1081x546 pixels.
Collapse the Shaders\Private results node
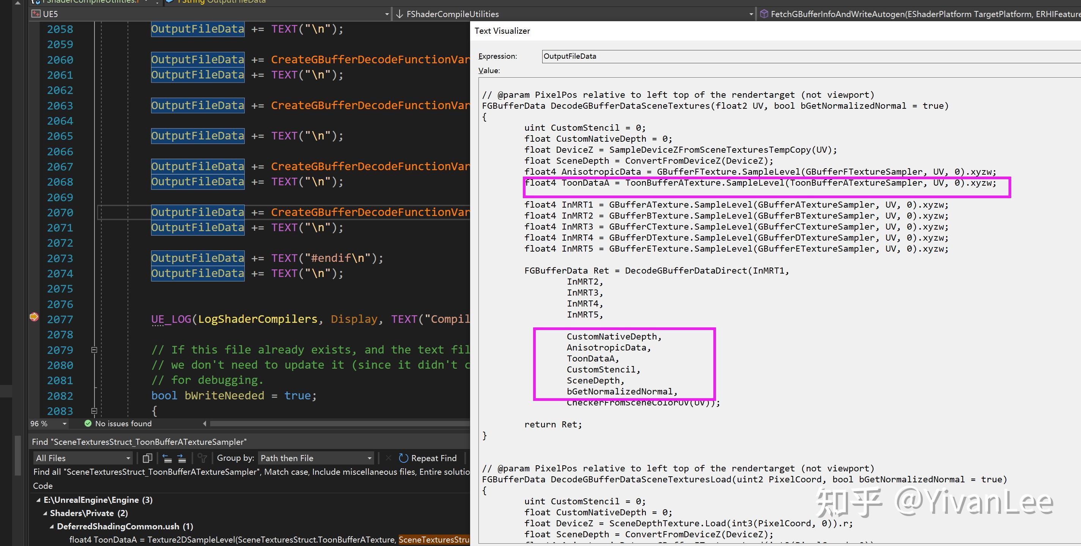(x=45, y=513)
